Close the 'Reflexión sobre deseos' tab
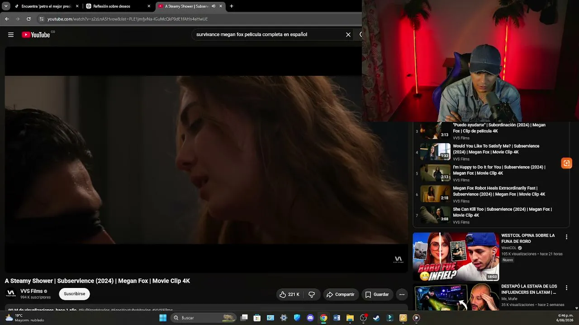The height and width of the screenshot is (325, 579). click(x=149, y=6)
